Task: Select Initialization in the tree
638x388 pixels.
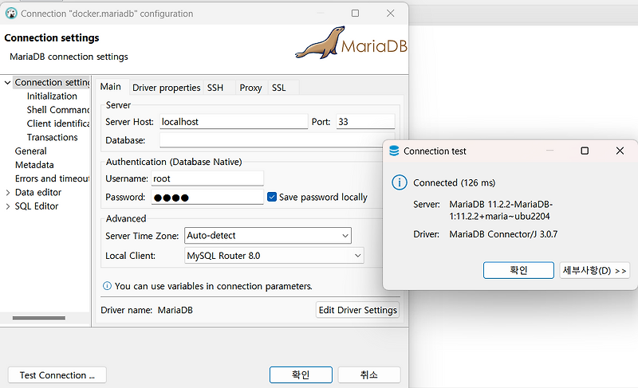Action: click(52, 96)
